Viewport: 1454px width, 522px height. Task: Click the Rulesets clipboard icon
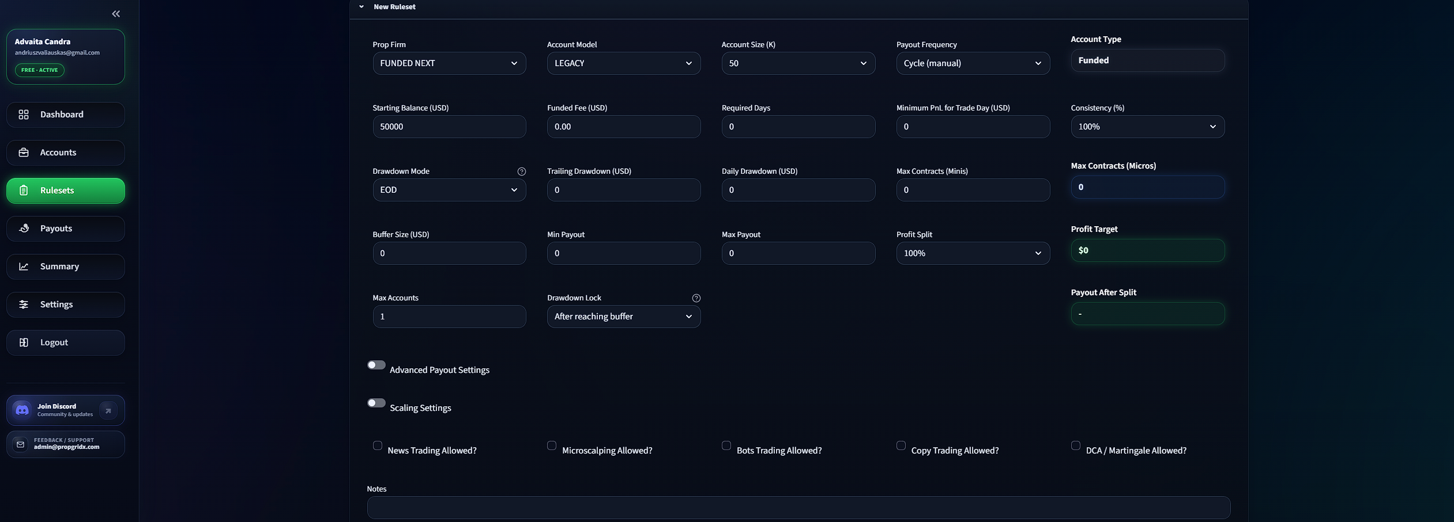tap(24, 190)
